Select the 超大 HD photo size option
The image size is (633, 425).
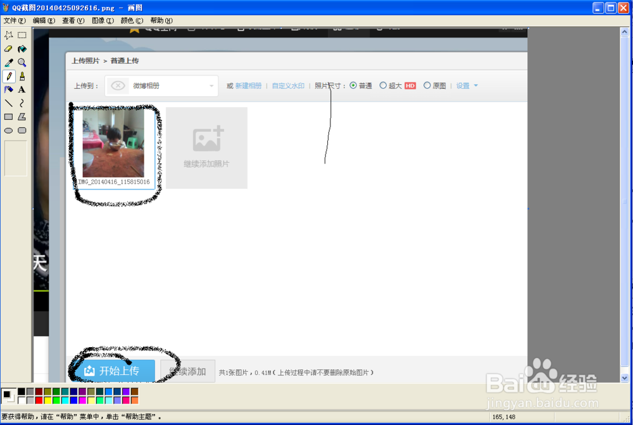click(383, 86)
